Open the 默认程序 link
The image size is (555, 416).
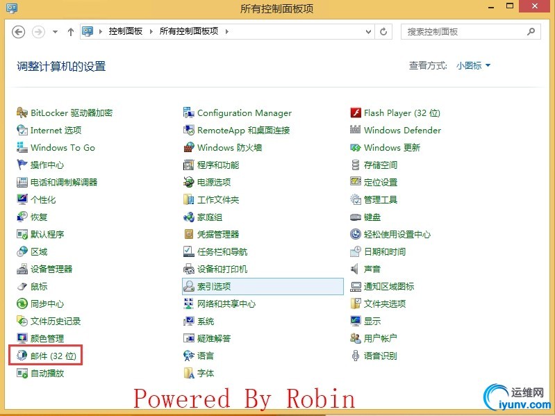(47, 234)
